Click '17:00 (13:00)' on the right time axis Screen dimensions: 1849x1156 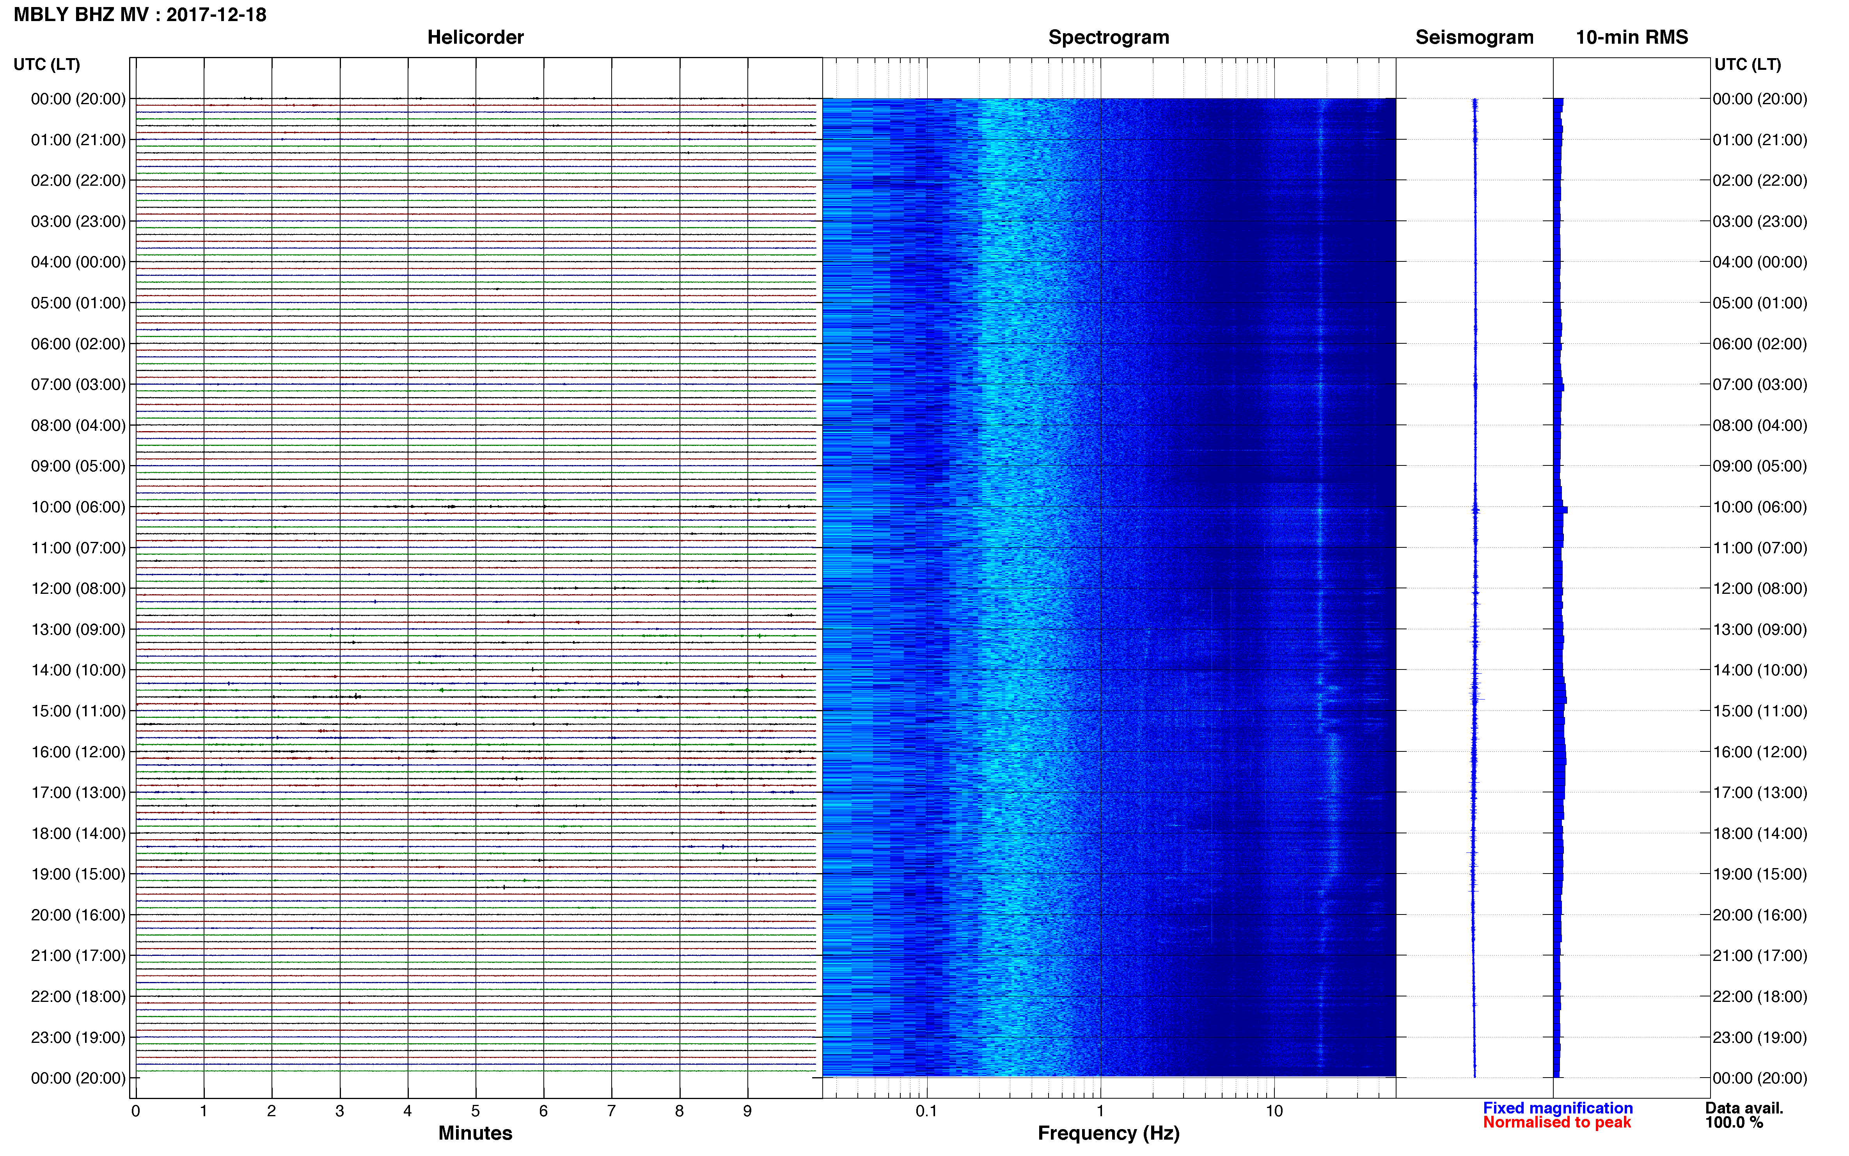coord(1760,793)
